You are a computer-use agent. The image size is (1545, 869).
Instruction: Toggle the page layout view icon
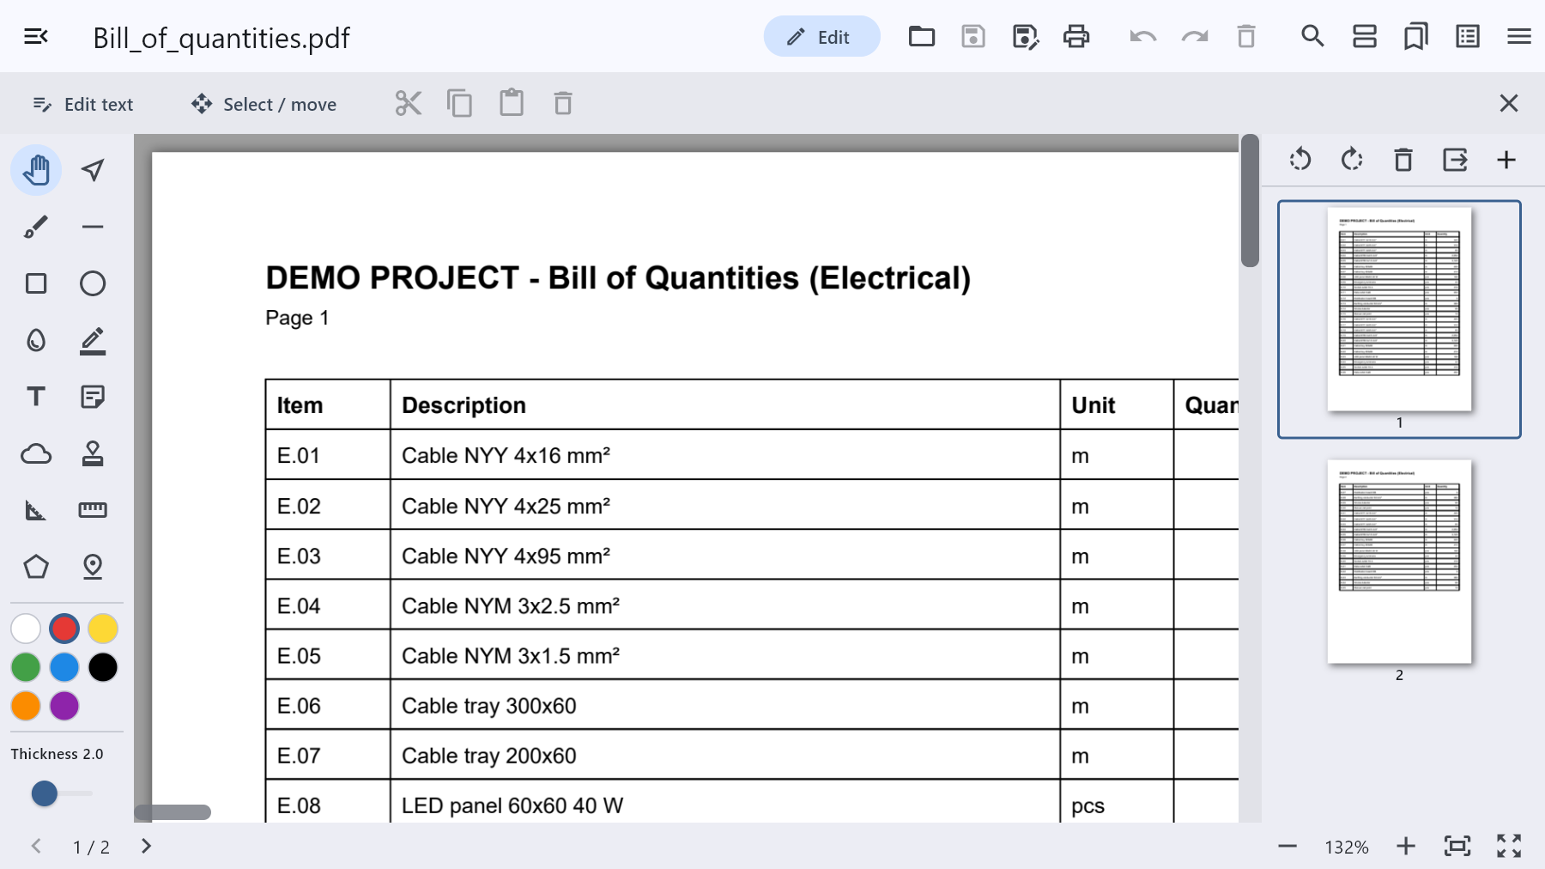point(1365,36)
